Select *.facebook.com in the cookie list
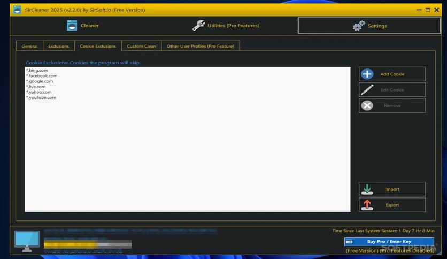 42,75
